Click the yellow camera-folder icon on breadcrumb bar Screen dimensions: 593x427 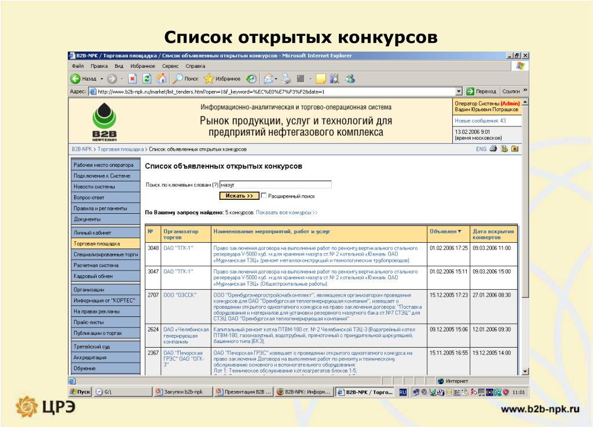click(515, 149)
